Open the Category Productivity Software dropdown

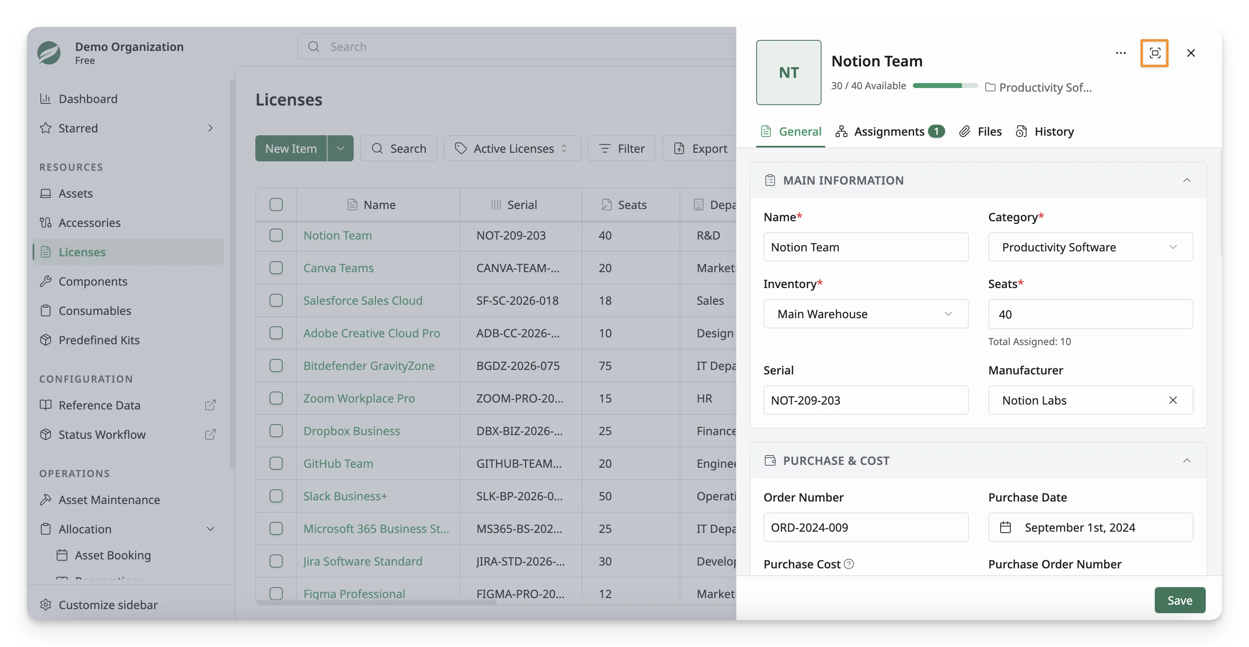point(1090,247)
